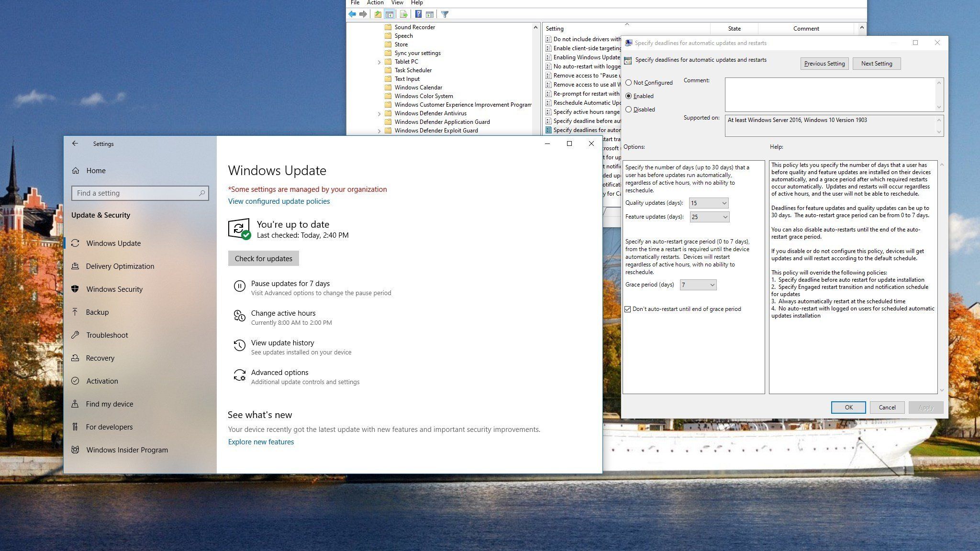Uncheck Don't auto-restart until end of grace period
980x551 pixels.
[628, 309]
